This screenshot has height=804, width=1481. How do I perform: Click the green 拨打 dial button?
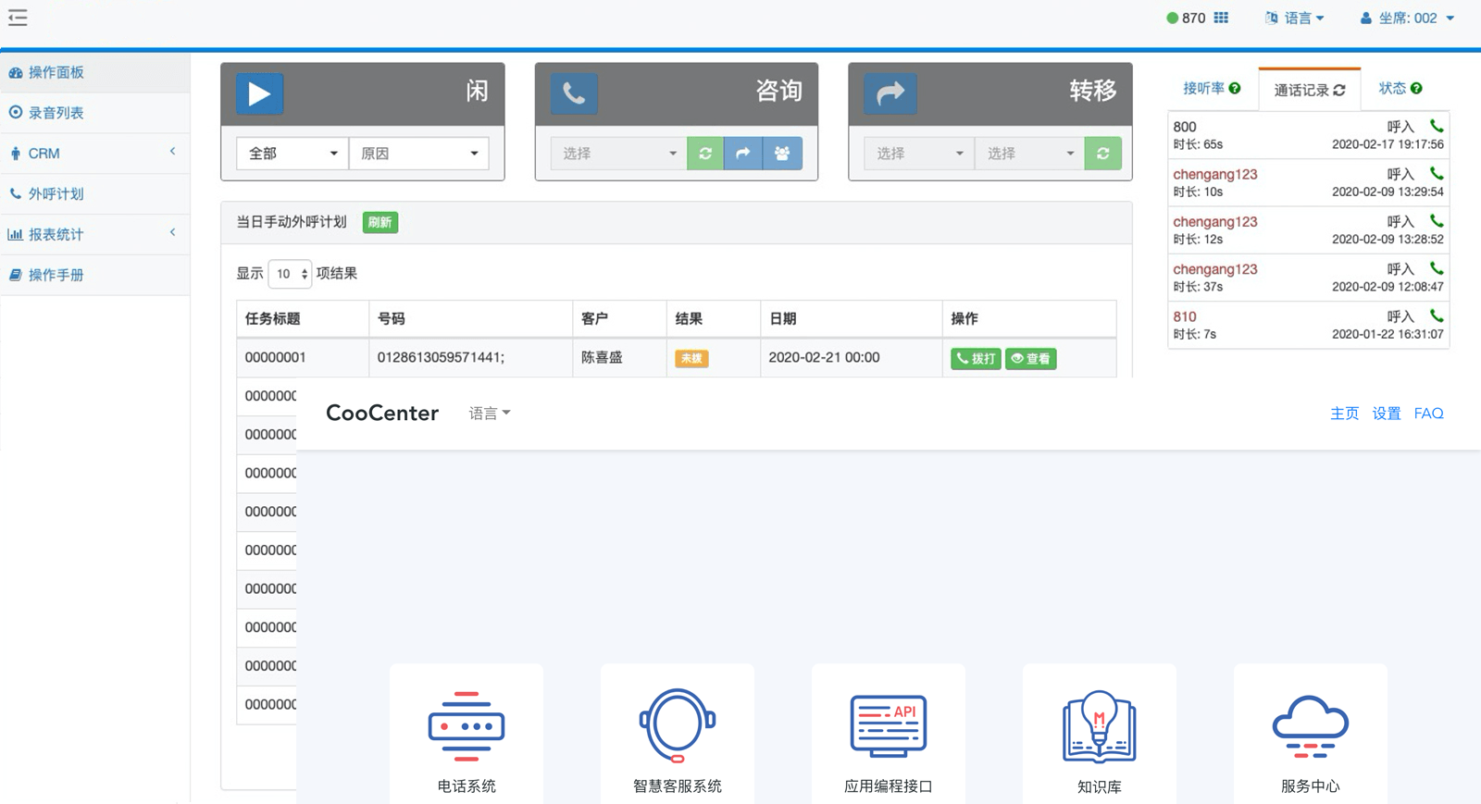[976, 359]
